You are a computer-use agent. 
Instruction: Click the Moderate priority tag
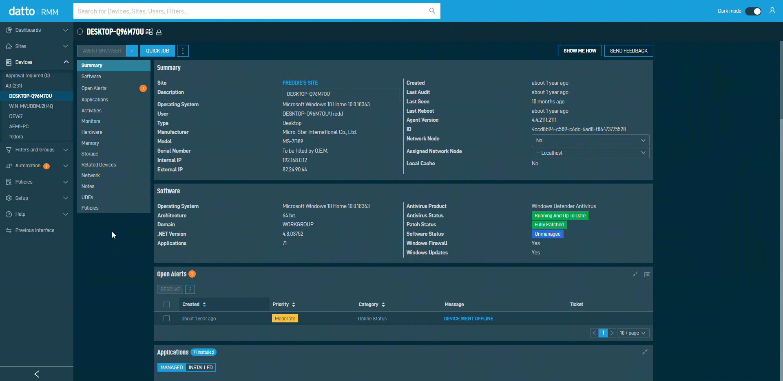[x=285, y=318]
